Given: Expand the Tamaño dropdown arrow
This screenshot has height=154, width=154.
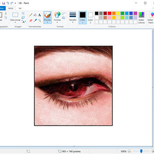Looking at the screenshot, I should coord(73,22).
